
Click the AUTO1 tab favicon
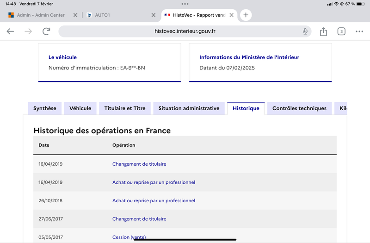click(89, 15)
